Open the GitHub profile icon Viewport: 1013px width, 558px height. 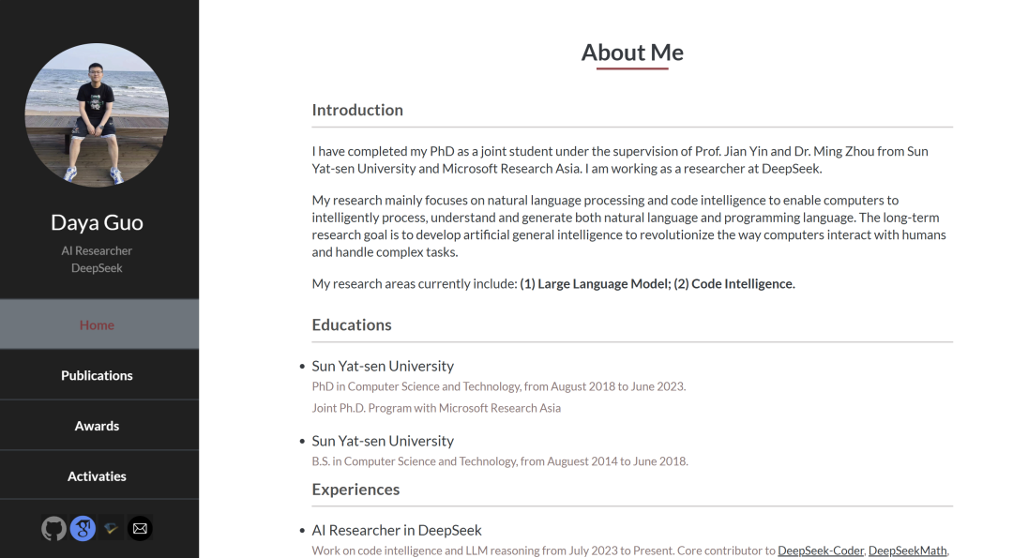point(54,529)
